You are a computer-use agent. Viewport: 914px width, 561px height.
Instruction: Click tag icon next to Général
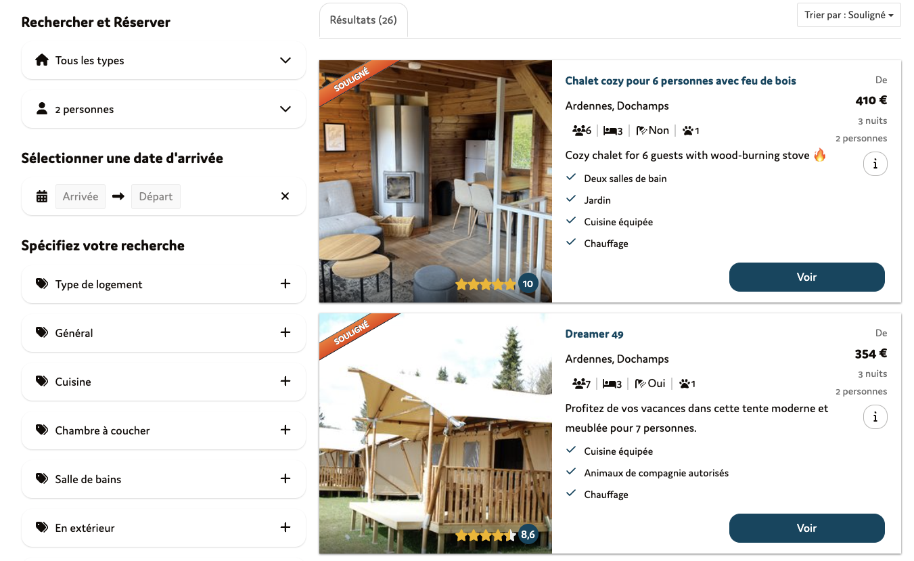tap(42, 332)
